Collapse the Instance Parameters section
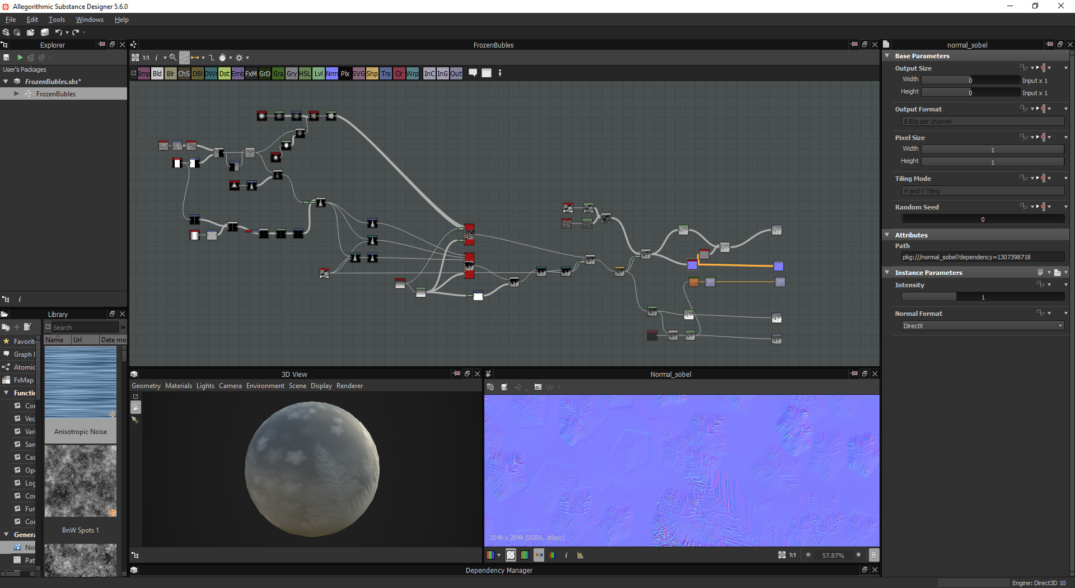 coord(887,273)
